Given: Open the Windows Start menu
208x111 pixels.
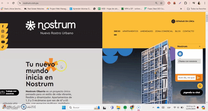Looking at the screenshot, I should click(64, 107).
